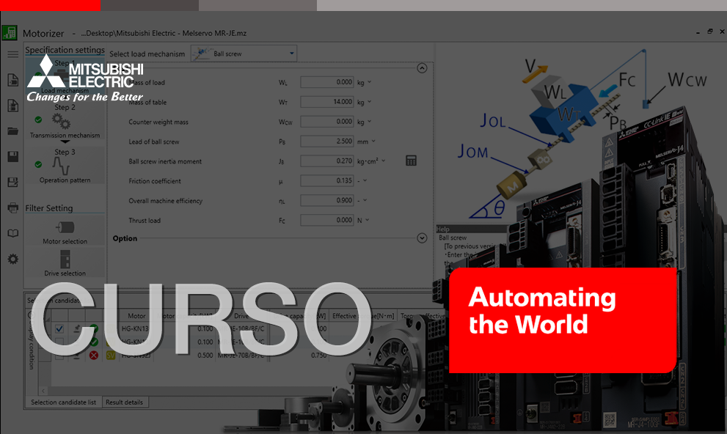Open the Ball screw load mechanism dropdown
This screenshot has width=727, height=434.
click(242, 53)
